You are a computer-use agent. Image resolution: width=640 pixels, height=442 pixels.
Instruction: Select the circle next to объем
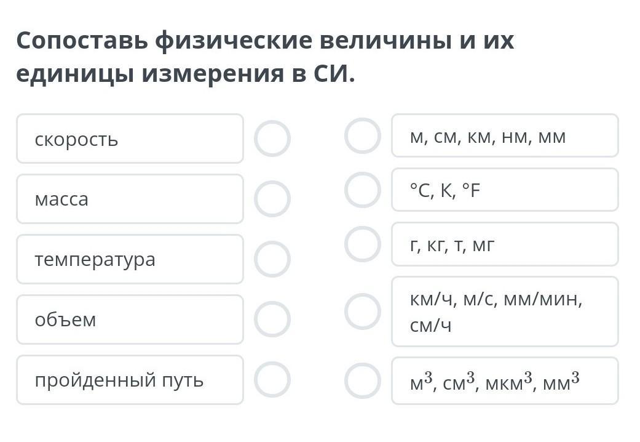tap(272, 319)
